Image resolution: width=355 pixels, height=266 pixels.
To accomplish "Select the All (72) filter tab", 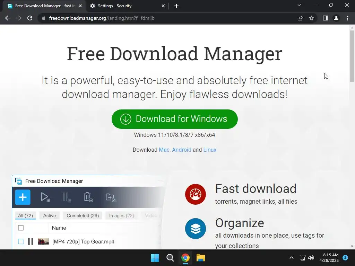I will 25,215.
